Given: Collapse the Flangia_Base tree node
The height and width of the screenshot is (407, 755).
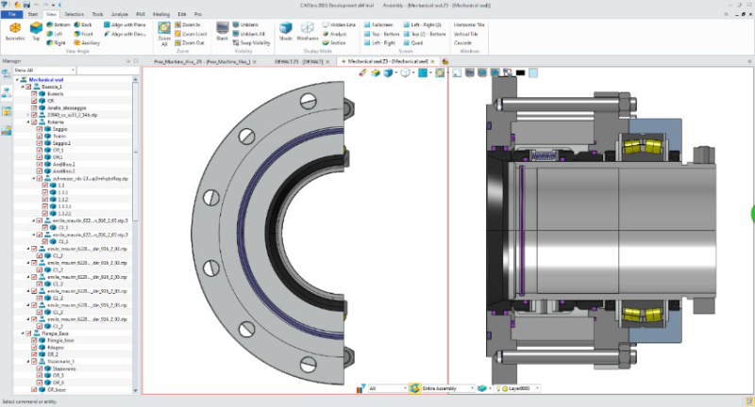Looking at the screenshot, I should pos(23,334).
